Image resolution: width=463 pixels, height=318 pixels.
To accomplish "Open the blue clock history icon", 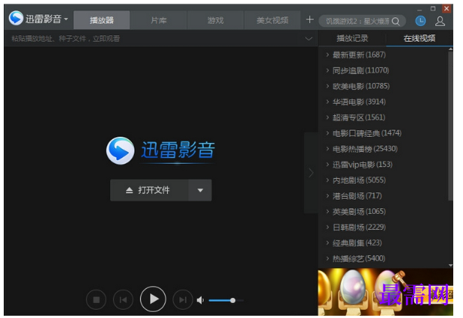I will coord(420,21).
